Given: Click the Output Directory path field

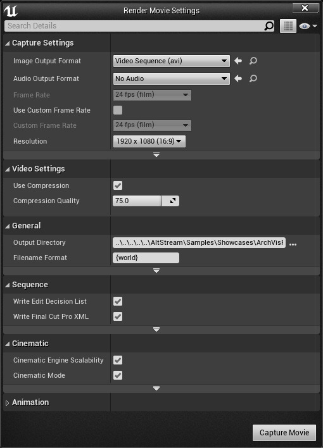Looking at the screenshot, I should pos(199,242).
